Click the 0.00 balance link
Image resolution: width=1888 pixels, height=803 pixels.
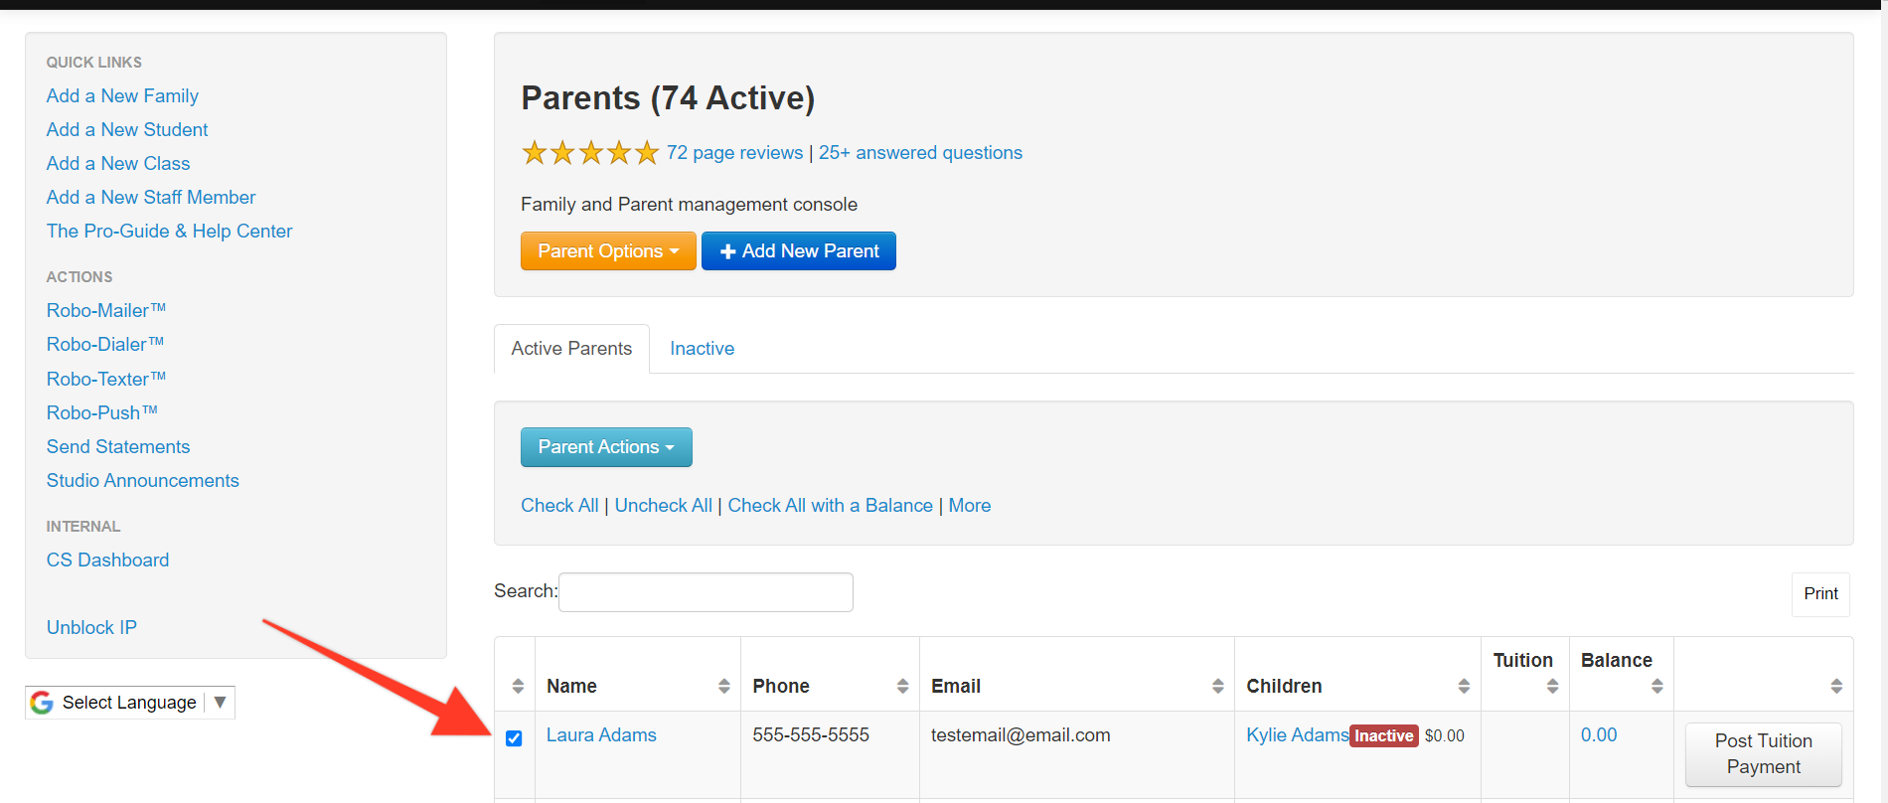(x=1599, y=735)
